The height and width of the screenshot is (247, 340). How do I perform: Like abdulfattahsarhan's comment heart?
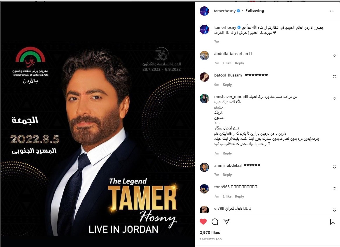334,55
